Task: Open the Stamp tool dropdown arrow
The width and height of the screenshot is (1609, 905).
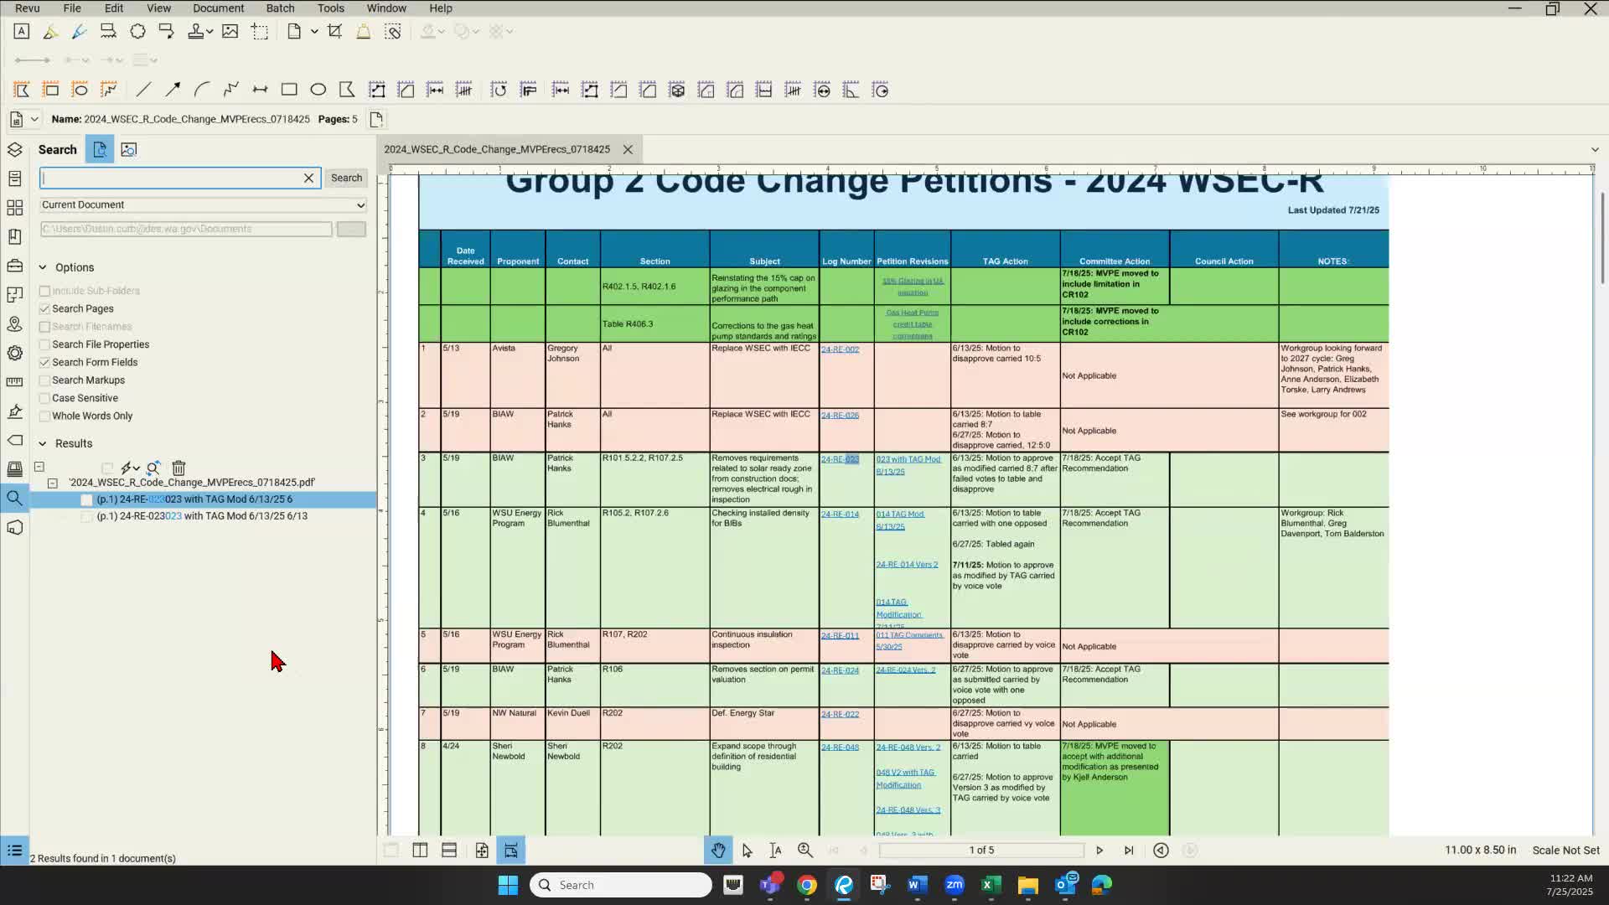Action: [210, 32]
